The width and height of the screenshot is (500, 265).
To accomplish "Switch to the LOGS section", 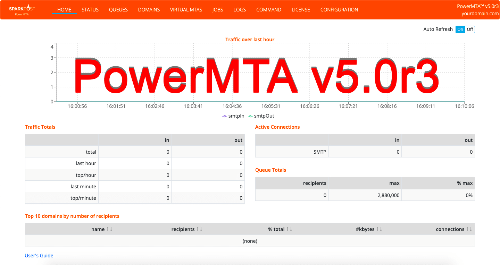I will 240,10.
